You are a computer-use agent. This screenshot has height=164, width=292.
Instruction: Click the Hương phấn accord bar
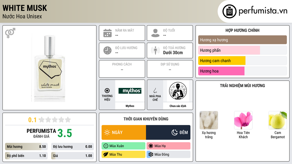pyautogui.click(x=242, y=50)
